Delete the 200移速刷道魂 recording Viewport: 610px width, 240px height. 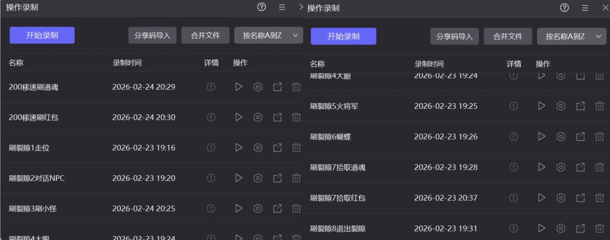pos(297,87)
